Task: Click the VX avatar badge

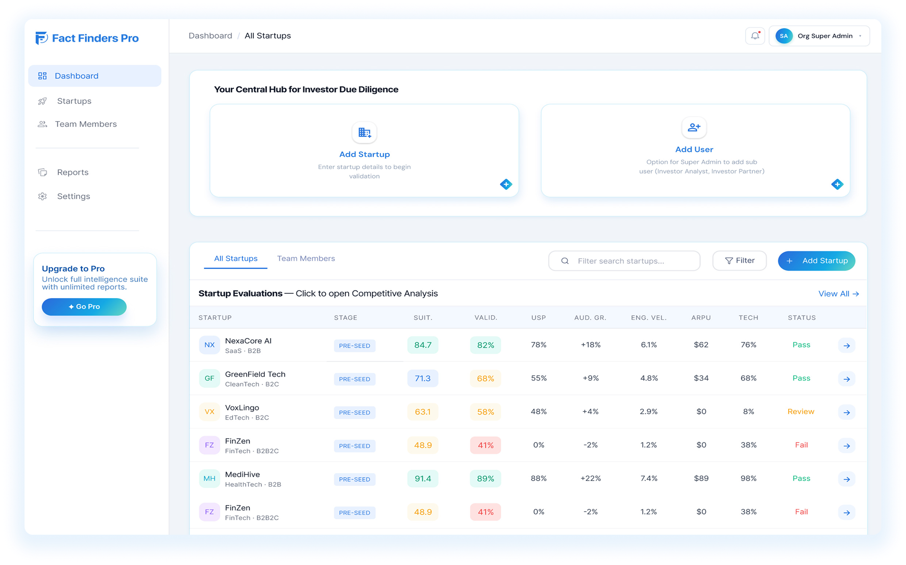Action: tap(209, 412)
